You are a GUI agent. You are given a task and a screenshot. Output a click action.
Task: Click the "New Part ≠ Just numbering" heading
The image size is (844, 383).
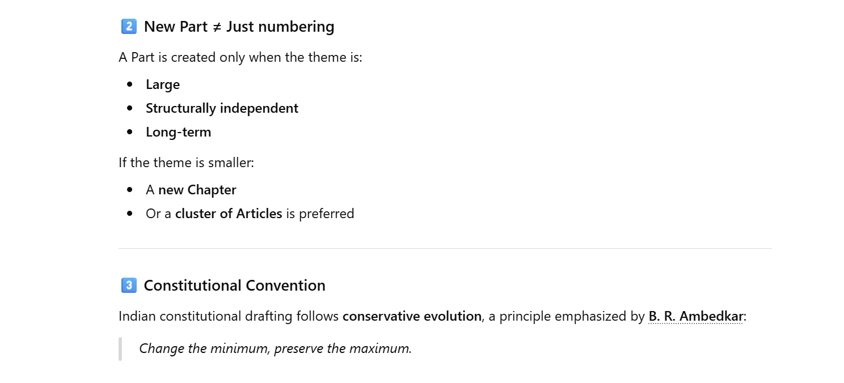point(239,27)
